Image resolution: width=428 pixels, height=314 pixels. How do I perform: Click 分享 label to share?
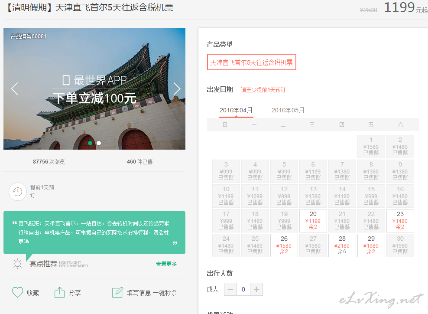(75, 293)
